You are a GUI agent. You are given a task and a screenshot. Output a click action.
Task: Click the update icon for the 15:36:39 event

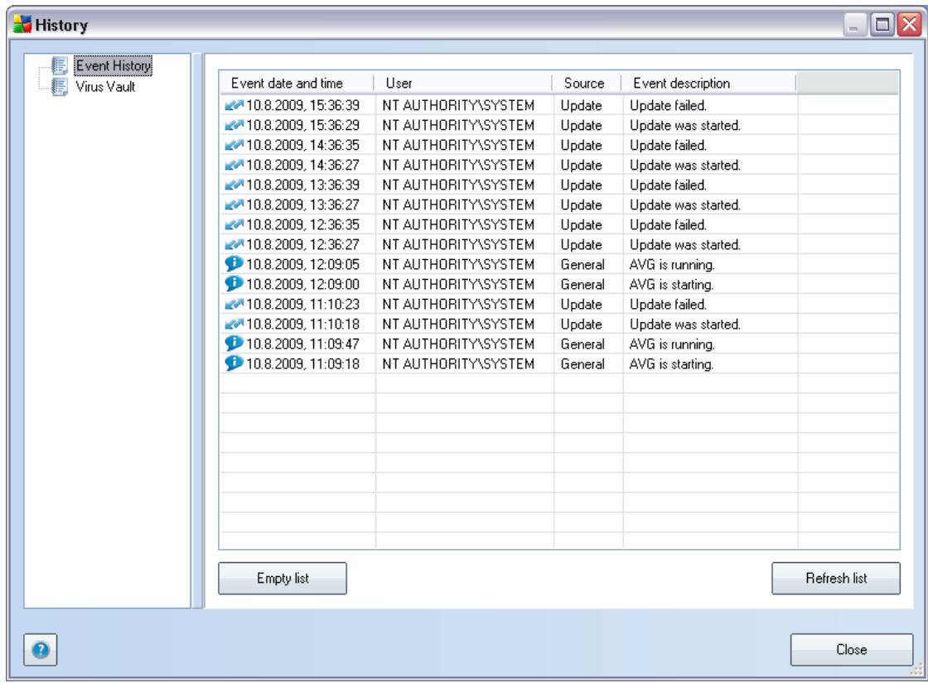tap(234, 105)
